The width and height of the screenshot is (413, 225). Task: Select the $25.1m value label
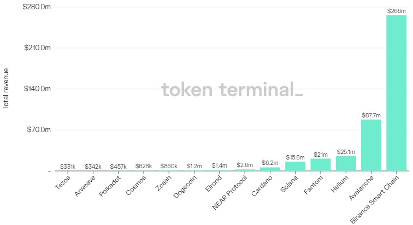click(x=346, y=152)
